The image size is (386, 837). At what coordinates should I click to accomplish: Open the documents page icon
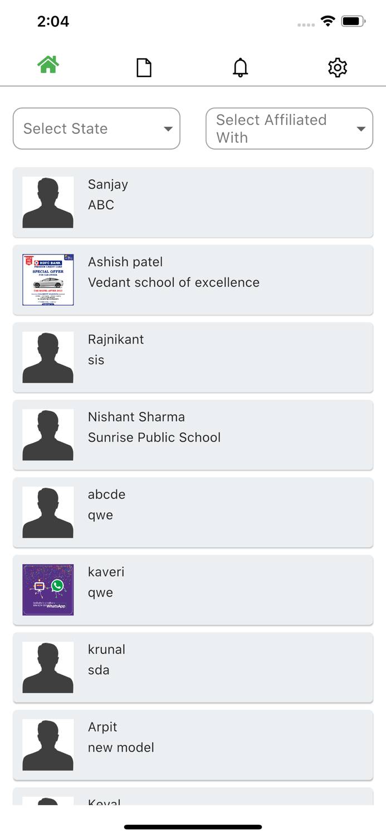144,66
